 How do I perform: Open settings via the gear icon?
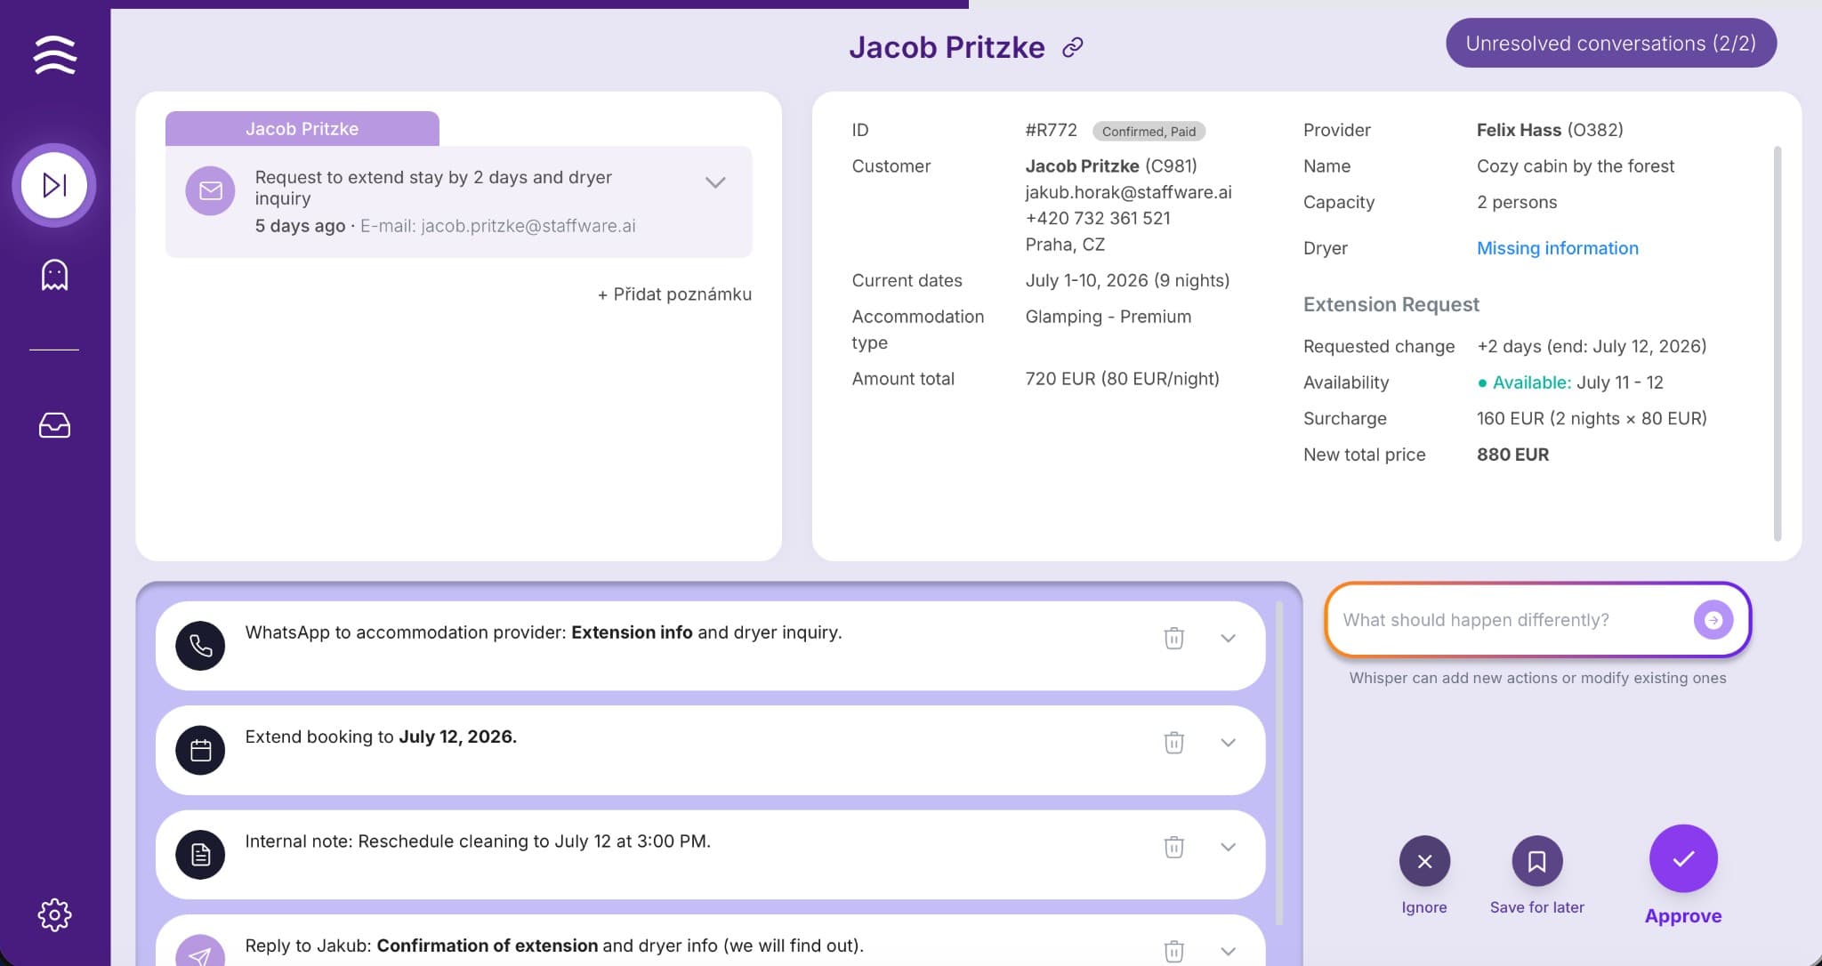[x=54, y=914]
